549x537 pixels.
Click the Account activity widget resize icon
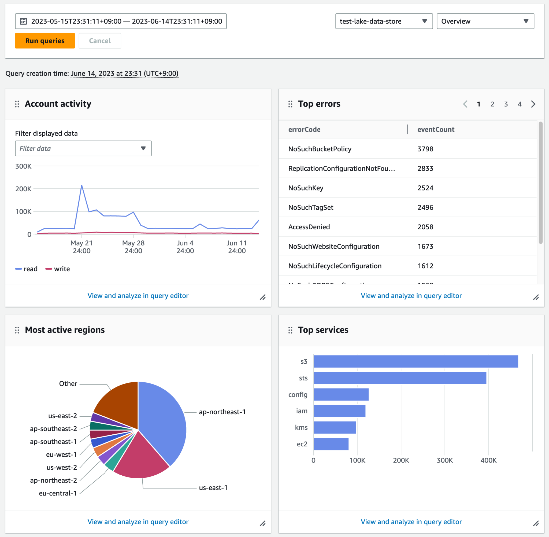click(x=263, y=297)
